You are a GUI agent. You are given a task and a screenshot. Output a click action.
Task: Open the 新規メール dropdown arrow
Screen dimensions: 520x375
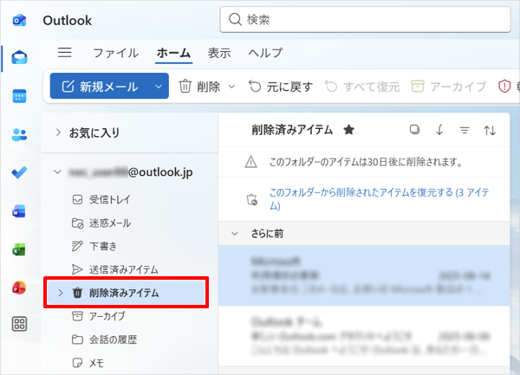159,87
